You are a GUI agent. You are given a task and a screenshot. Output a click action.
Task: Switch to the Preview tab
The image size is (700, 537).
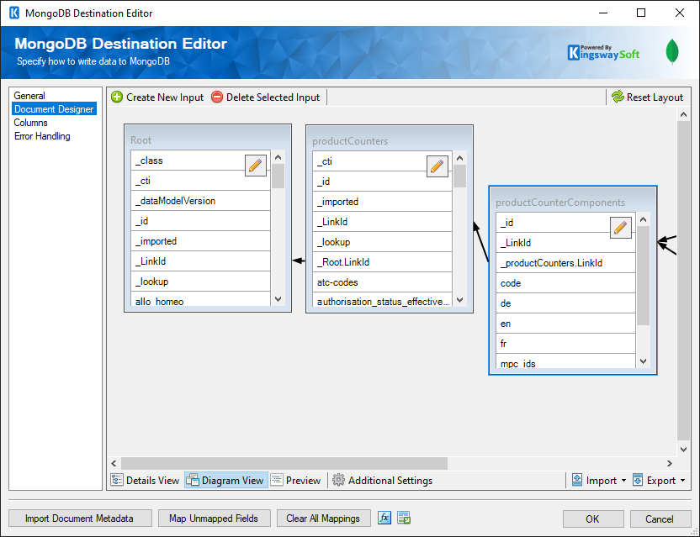tap(296, 481)
